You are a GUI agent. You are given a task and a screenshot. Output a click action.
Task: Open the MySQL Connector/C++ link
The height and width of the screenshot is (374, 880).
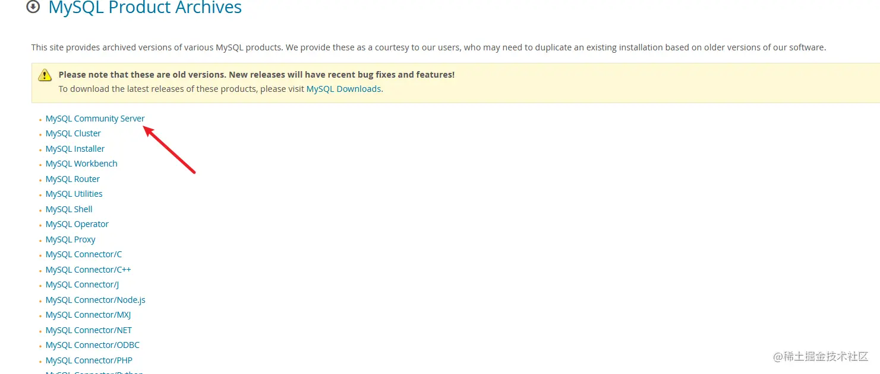click(88, 270)
